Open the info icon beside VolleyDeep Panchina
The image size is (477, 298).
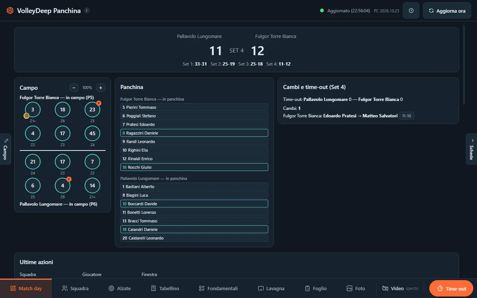tap(87, 10)
